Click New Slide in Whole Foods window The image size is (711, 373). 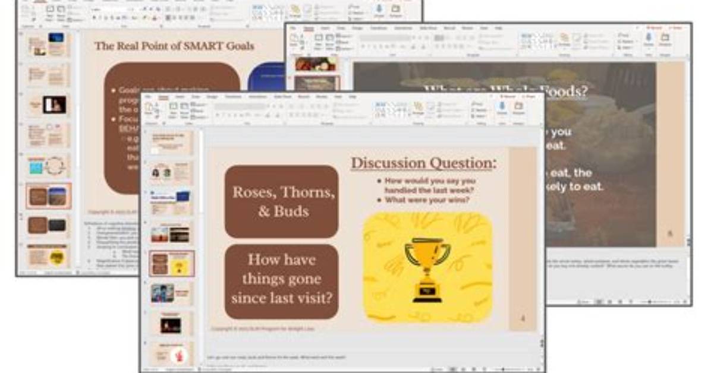pos(319,41)
